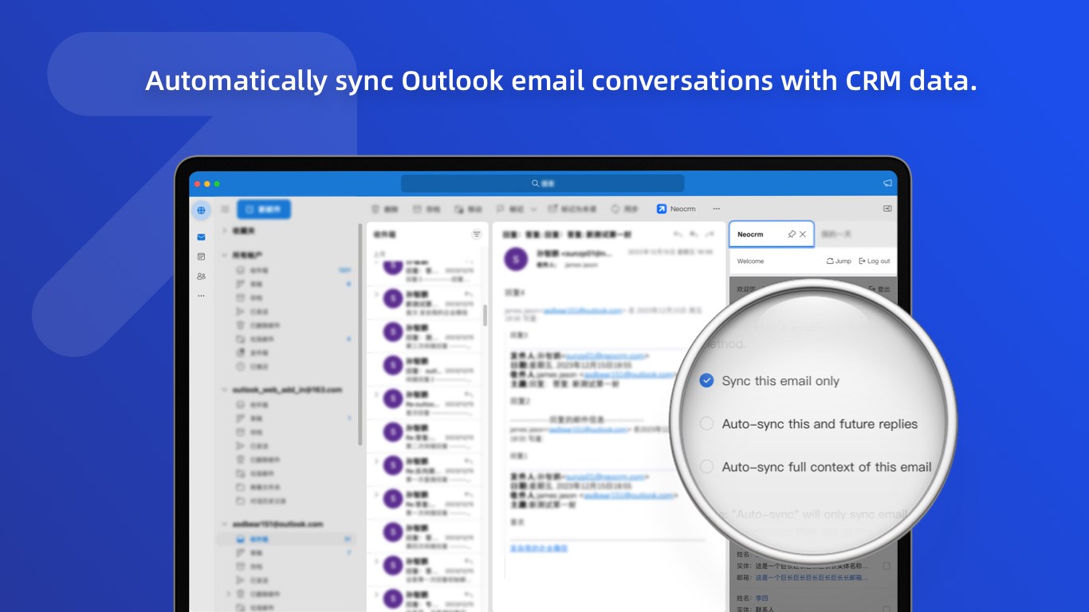Open the blue link at email bottom
The height and width of the screenshot is (612, 1089).
pyautogui.click(x=539, y=548)
